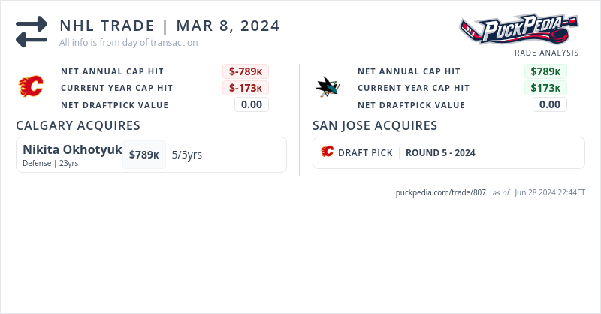This screenshot has height=314, width=601.
Task: Click the trade swap arrows icon
Action: [x=32, y=32]
